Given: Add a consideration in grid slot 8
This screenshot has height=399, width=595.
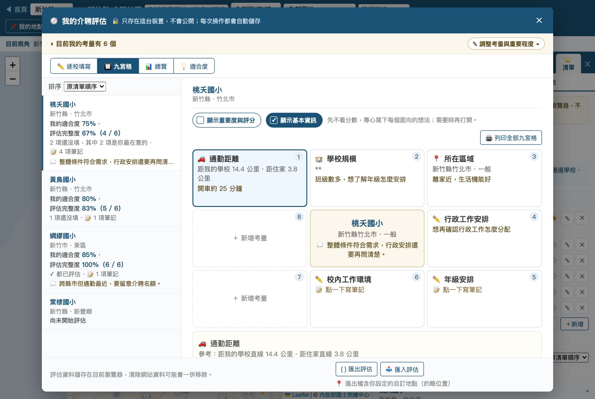Looking at the screenshot, I should tap(250, 238).
